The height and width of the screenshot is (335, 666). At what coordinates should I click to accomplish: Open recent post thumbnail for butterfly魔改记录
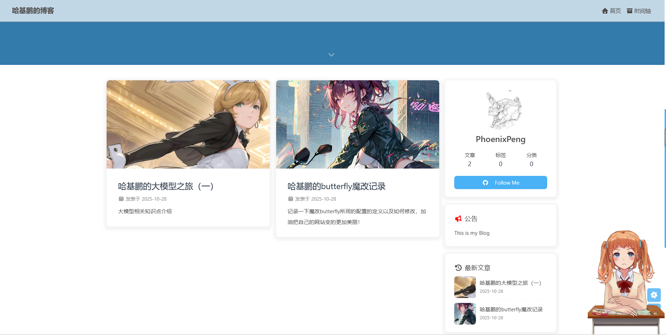[x=465, y=314]
